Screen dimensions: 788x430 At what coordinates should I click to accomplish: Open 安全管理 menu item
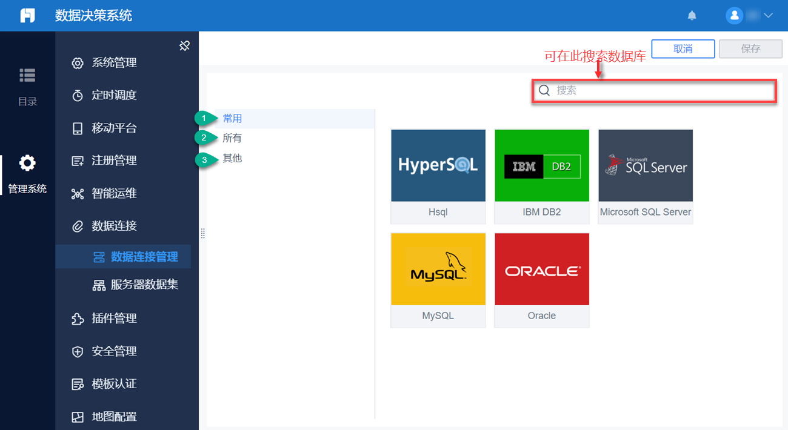click(x=114, y=351)
